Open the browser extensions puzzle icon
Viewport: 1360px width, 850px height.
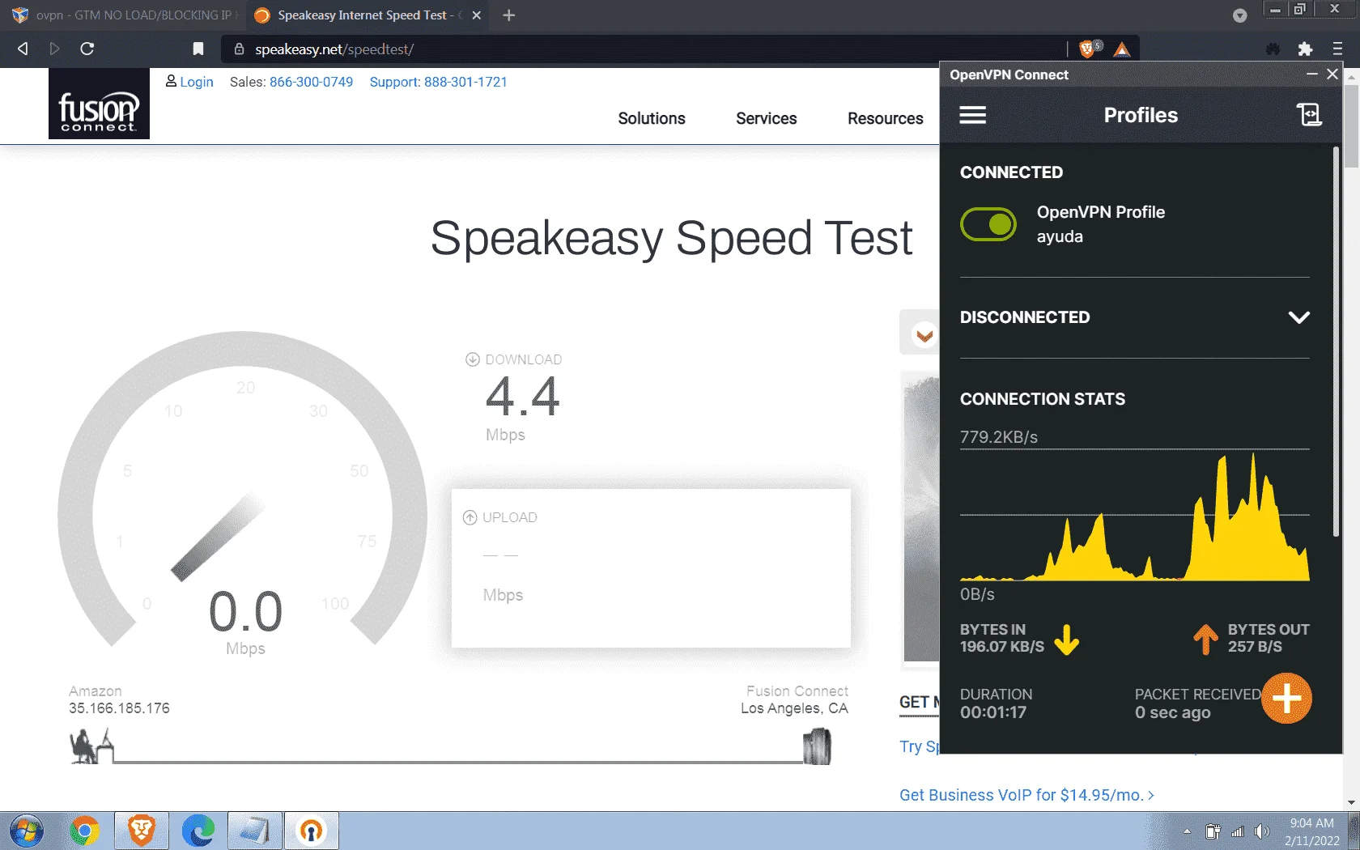click(1305, 49)
